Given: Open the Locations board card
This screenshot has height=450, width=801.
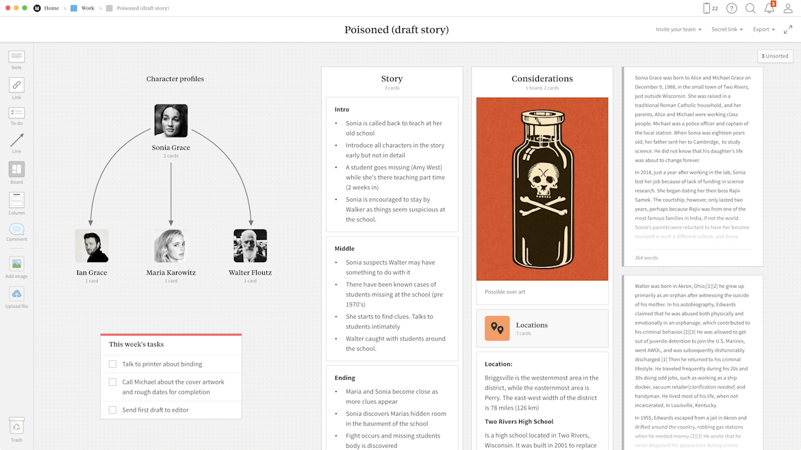Looking at the screenshot, I should [542, 328].
